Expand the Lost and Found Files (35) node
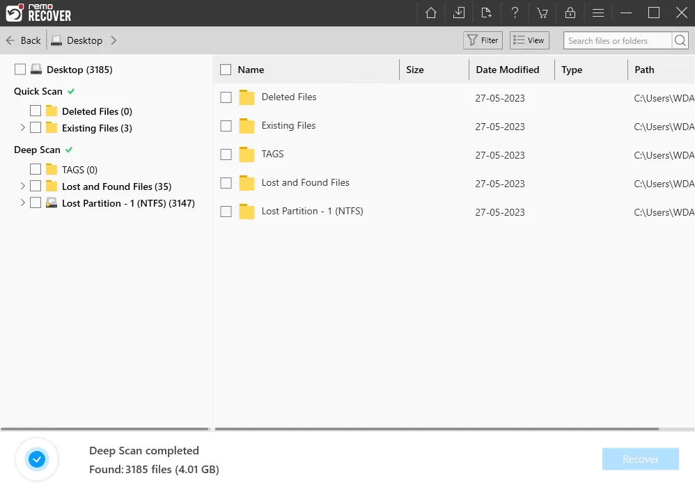The height and width of the screenshot is (485, 695). [x=22, y=186]
